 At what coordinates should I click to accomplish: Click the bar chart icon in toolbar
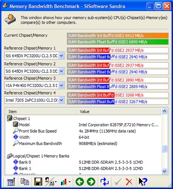pyautogui.click(x=64, y=182)
